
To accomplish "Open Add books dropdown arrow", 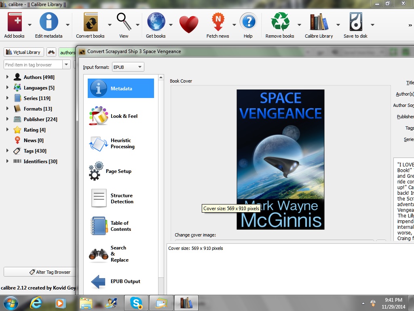I will (x=30, y=25).
